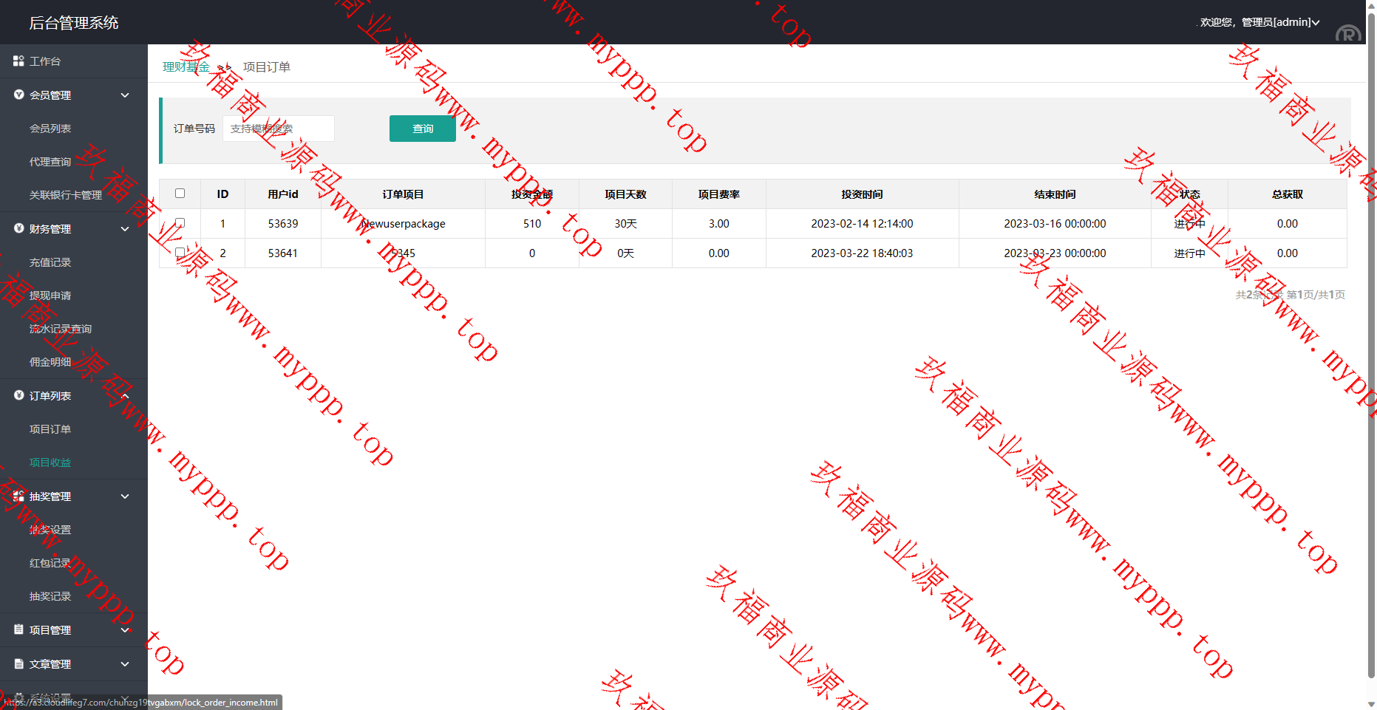Image resolution: width=1377 pixels, height=710 pixels.
Task: Click the 订单列表 section icon
Action: click(18, 395)
